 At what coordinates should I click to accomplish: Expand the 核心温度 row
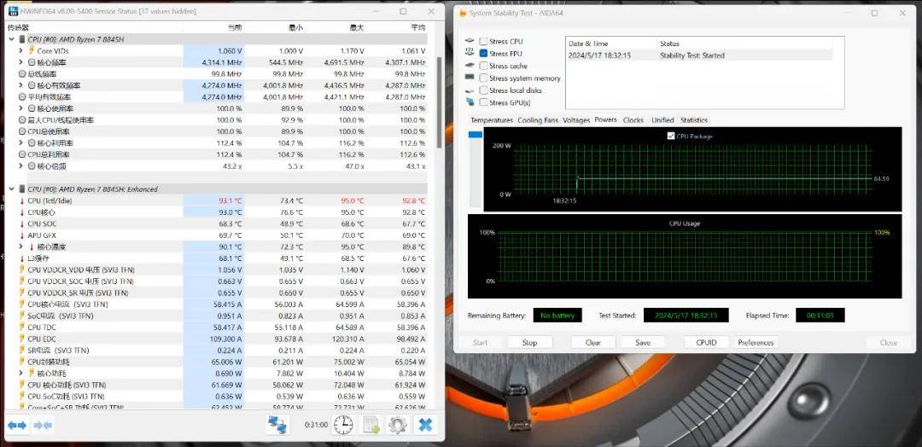tap(21, 247)
